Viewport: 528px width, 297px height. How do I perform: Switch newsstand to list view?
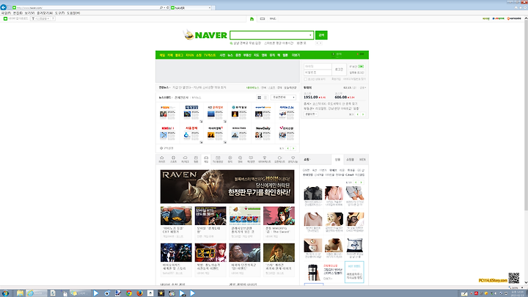click(x=265, y=98)
